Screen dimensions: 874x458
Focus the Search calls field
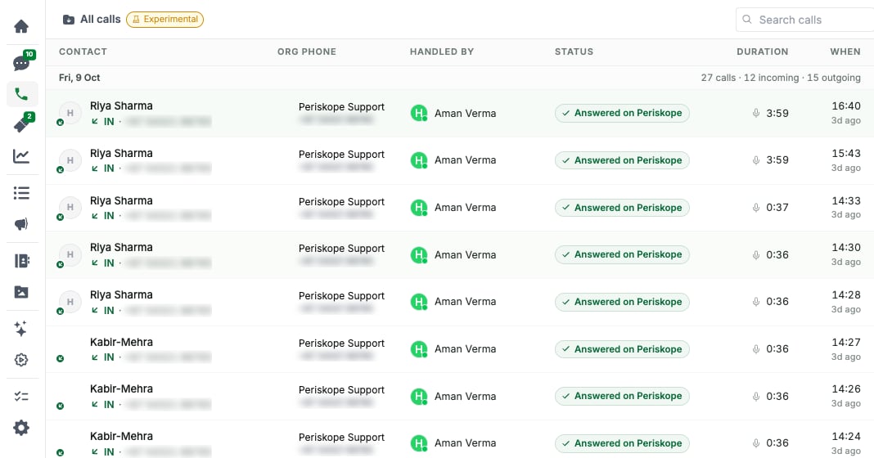coord(805,20)
